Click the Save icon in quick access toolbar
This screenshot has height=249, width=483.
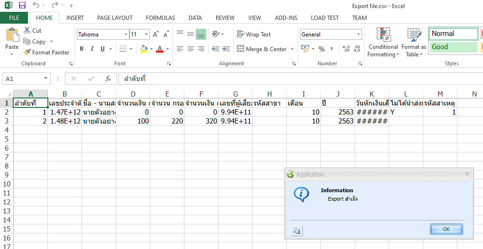pos(22,5)
